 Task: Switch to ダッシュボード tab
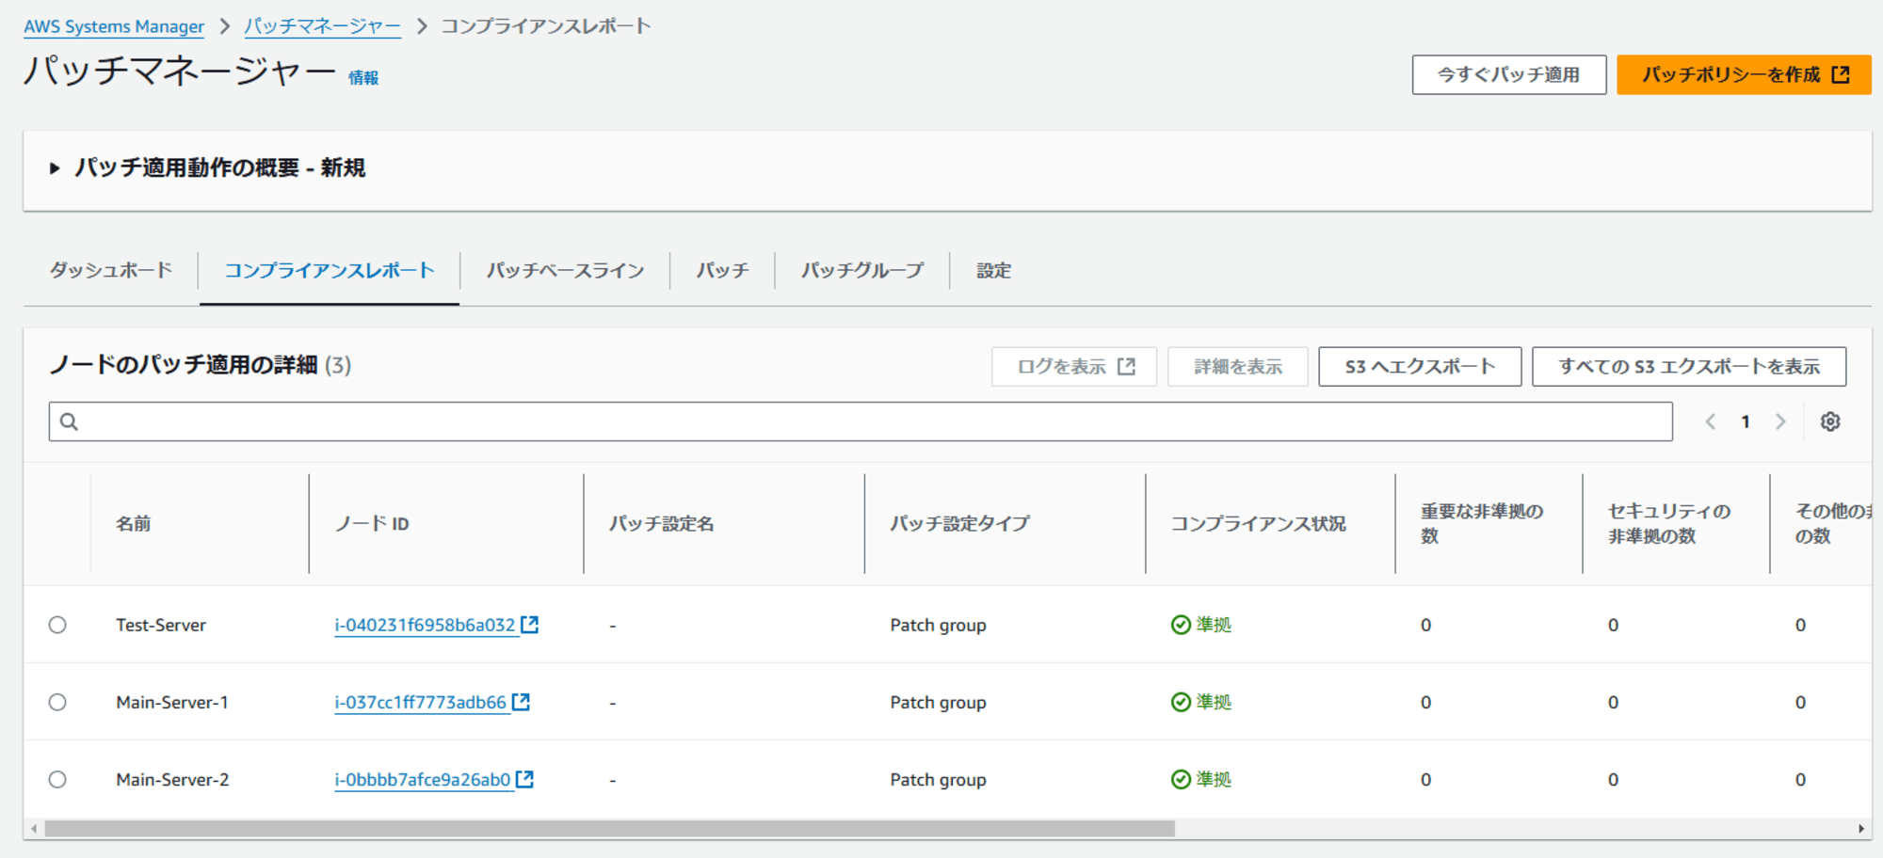click(111, 270)
